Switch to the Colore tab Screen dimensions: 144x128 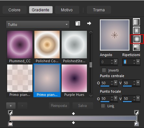coord(15,10)
